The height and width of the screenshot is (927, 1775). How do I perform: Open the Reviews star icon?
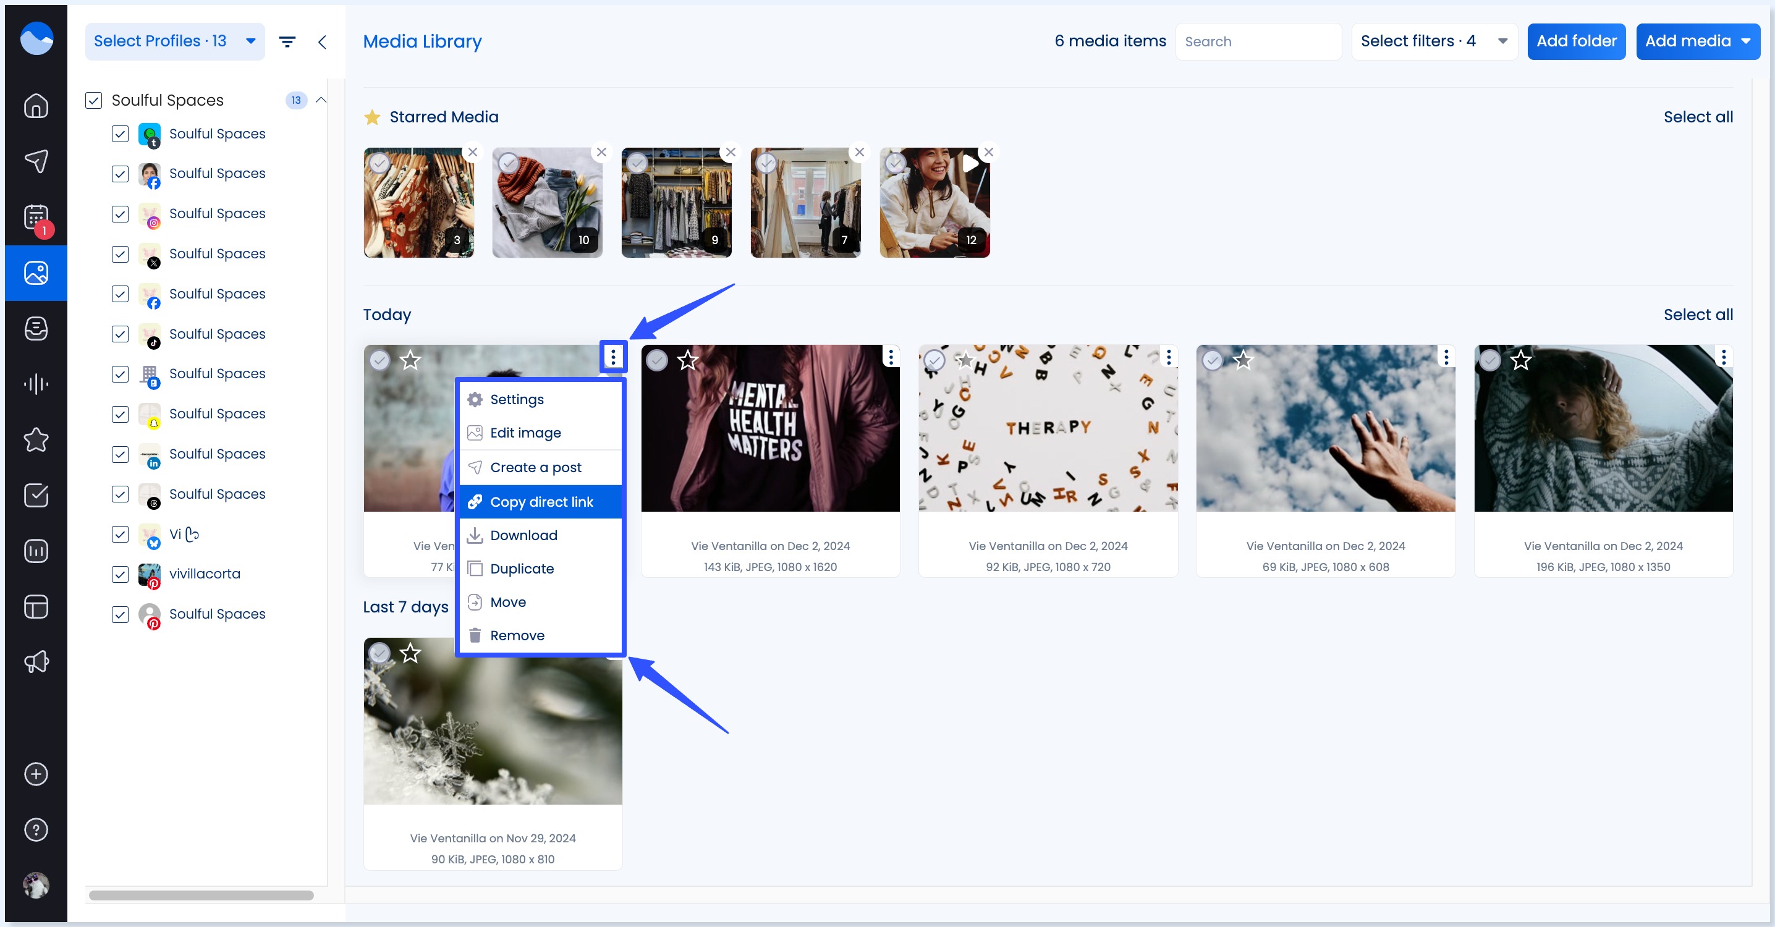pos(36,440)
